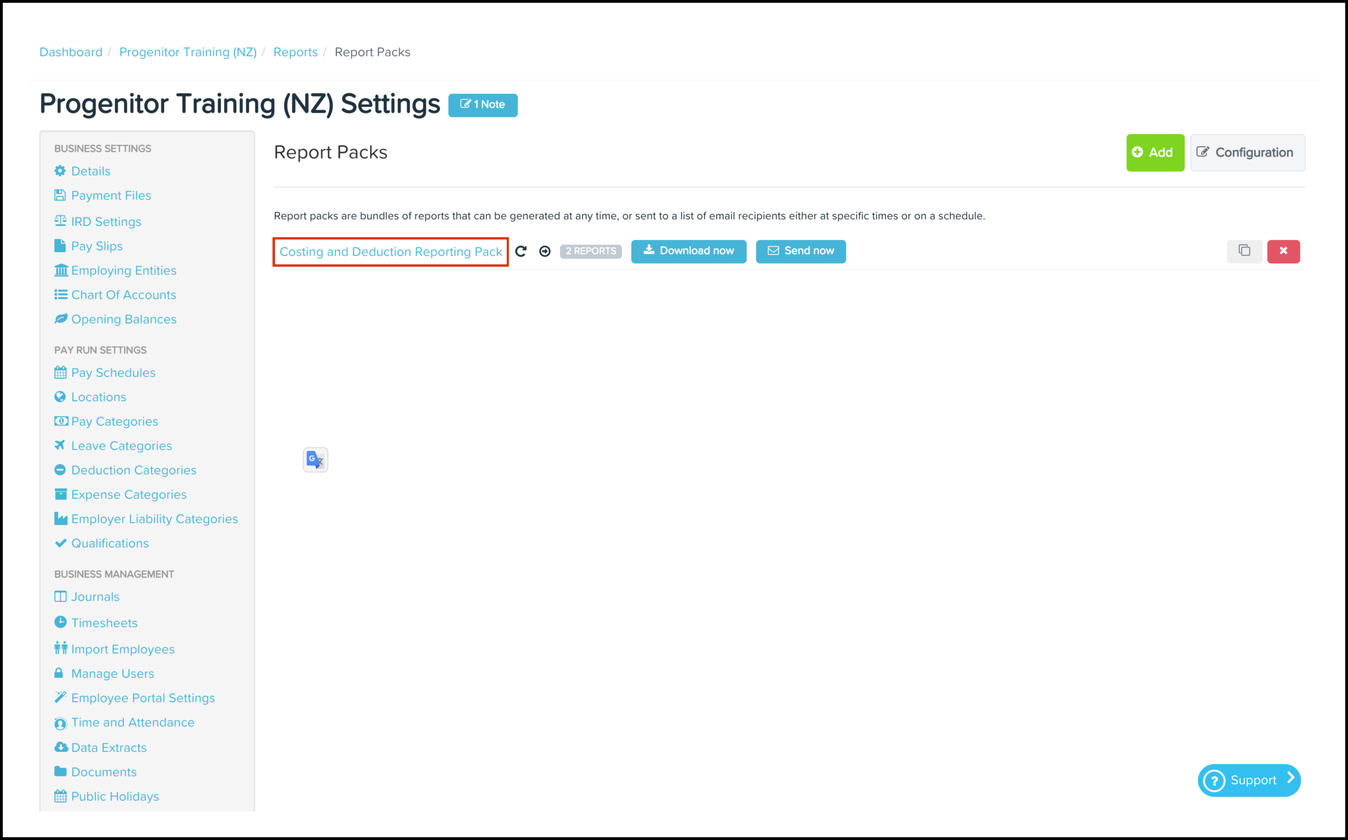This screenshot has width=1348, height=840.
Task: Navigate to the Dashboard breadcrumb
Action: 71,52
